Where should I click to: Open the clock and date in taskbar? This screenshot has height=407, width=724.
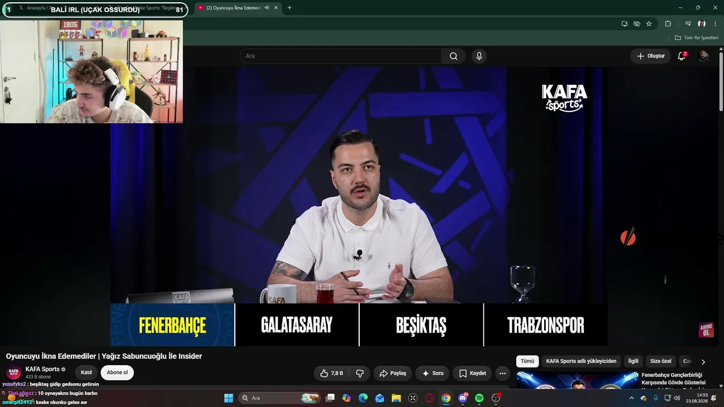[697, 398]
